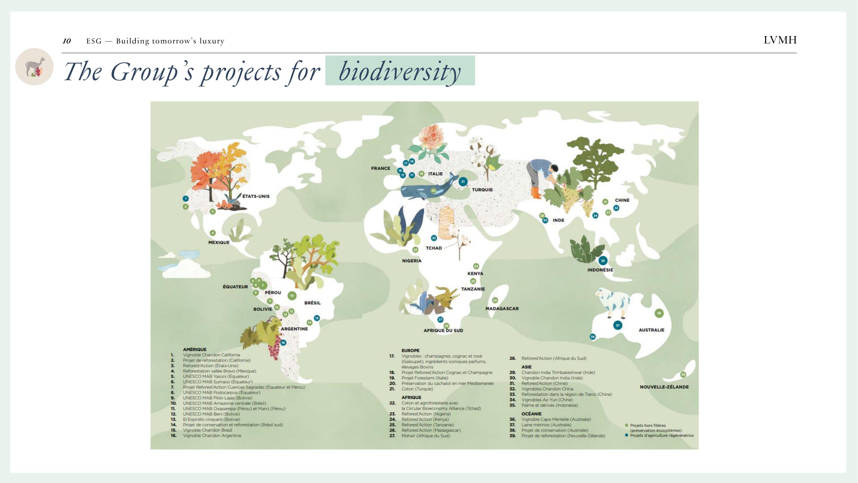The width and height of the screenshot is (858, 483).
Task: Click the NOUVELLE-ZÉLANDE map label
Action: pyautogui.click(x=664, y=387)
